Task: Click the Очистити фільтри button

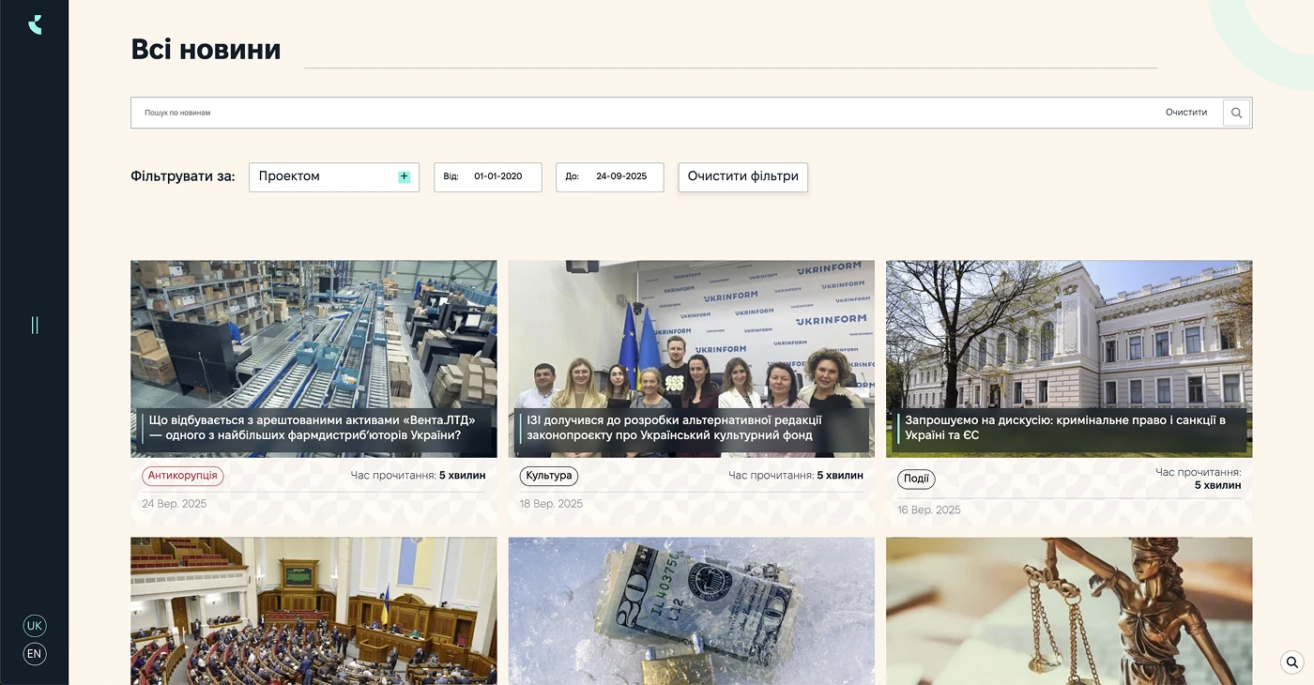Action: tap(742, 176)
